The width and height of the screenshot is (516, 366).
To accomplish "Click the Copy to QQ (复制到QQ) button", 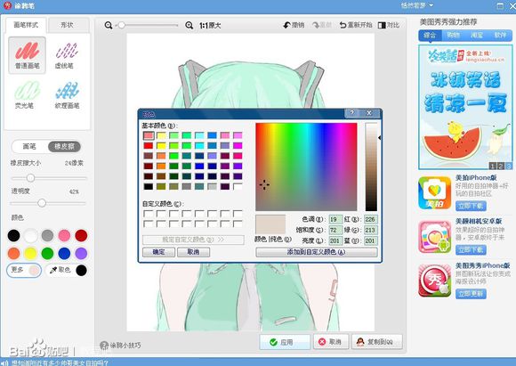I will [x=377, y=342].
